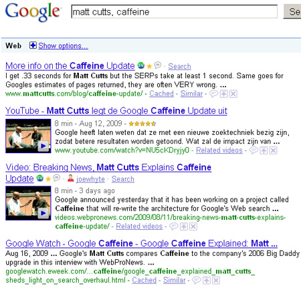Click 'Search' link next to joewhyte
Image resolution: width=301 pixels, height=292 pixels.
point(123,179)
